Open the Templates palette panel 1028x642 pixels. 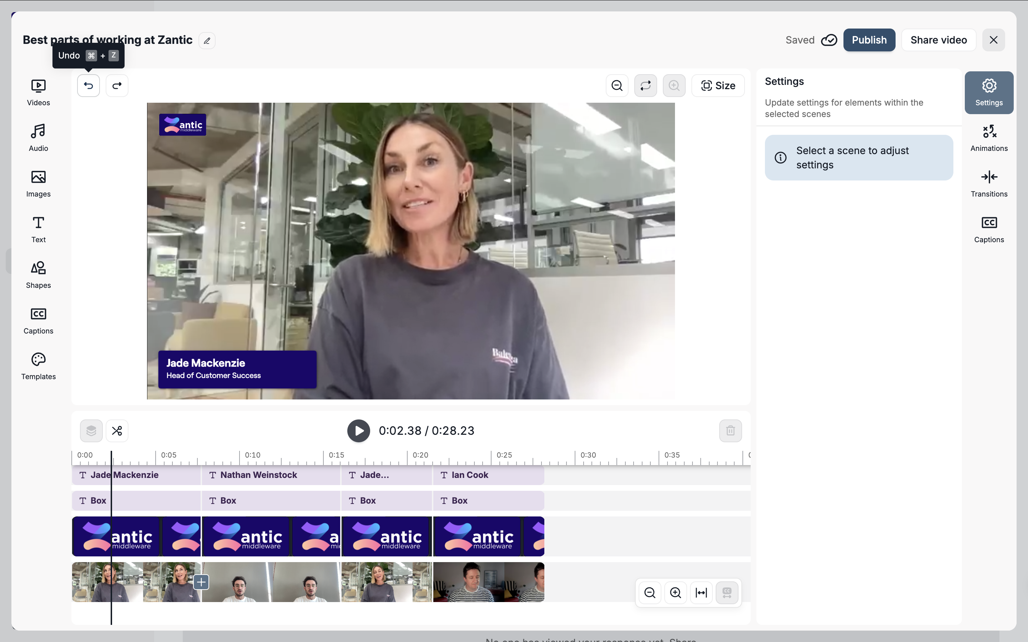tap(38, 366)
